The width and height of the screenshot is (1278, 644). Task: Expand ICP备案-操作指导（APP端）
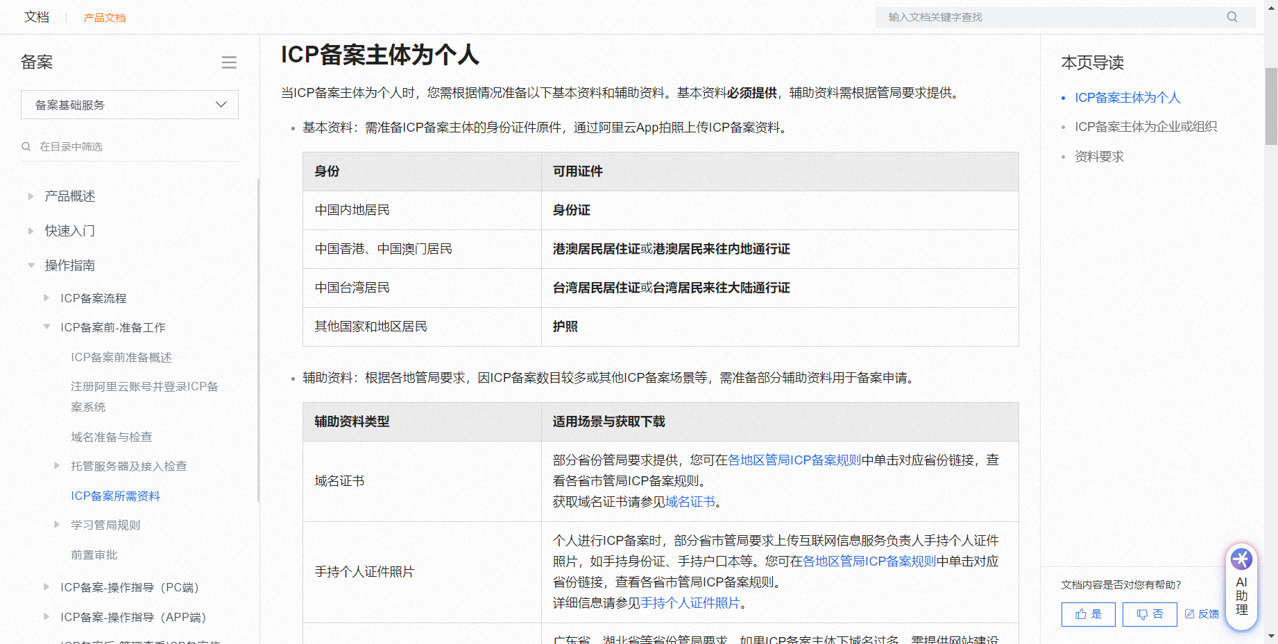46,617
